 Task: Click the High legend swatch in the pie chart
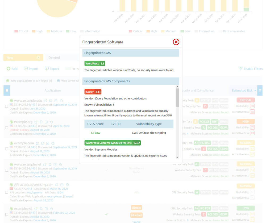(x=34, y=31)
